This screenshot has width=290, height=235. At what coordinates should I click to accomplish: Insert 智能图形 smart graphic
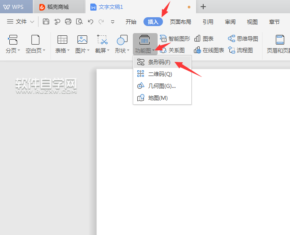click(x=175, y=39)
